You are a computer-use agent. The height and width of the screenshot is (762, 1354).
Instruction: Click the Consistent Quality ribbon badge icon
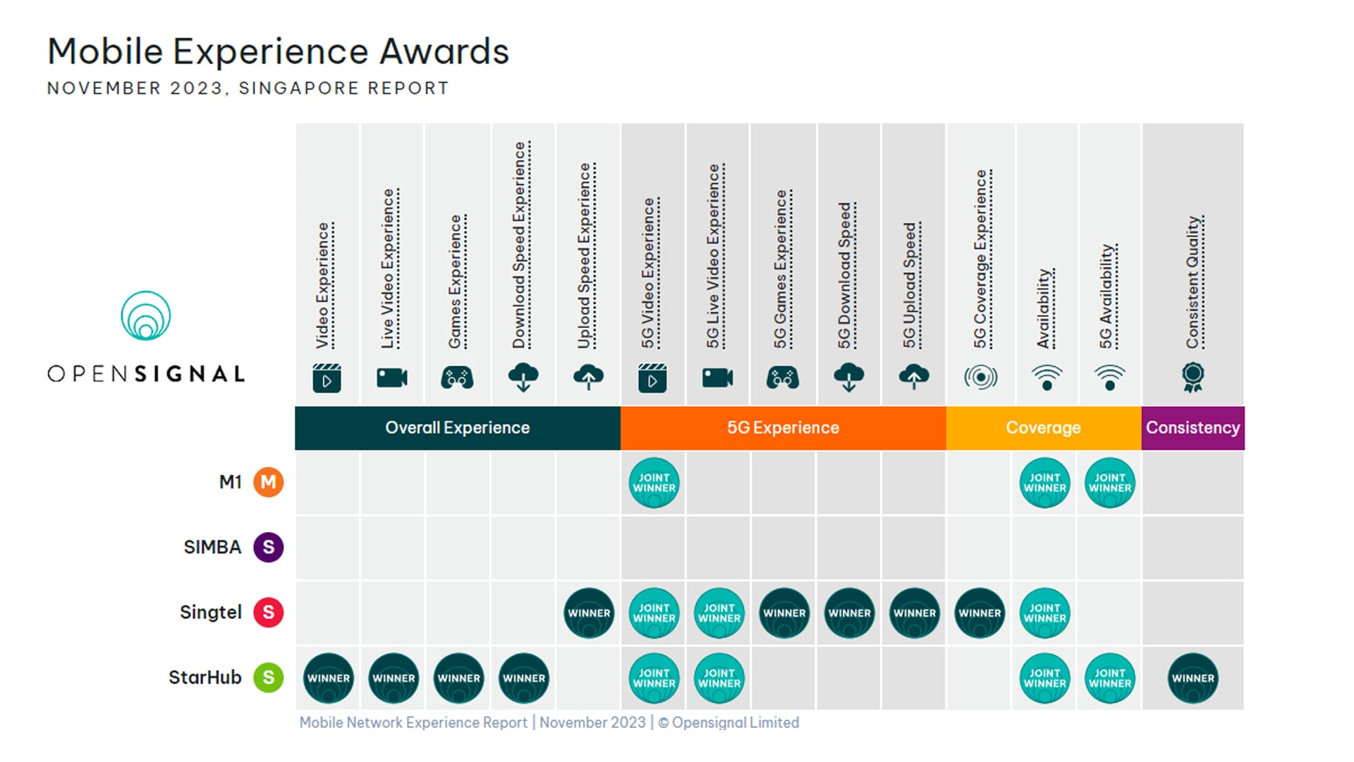(1193, 377)
